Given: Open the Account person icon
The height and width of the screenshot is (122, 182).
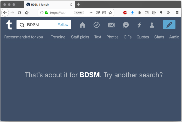Looking at the screenshot, I should click(x=152, y=25).
